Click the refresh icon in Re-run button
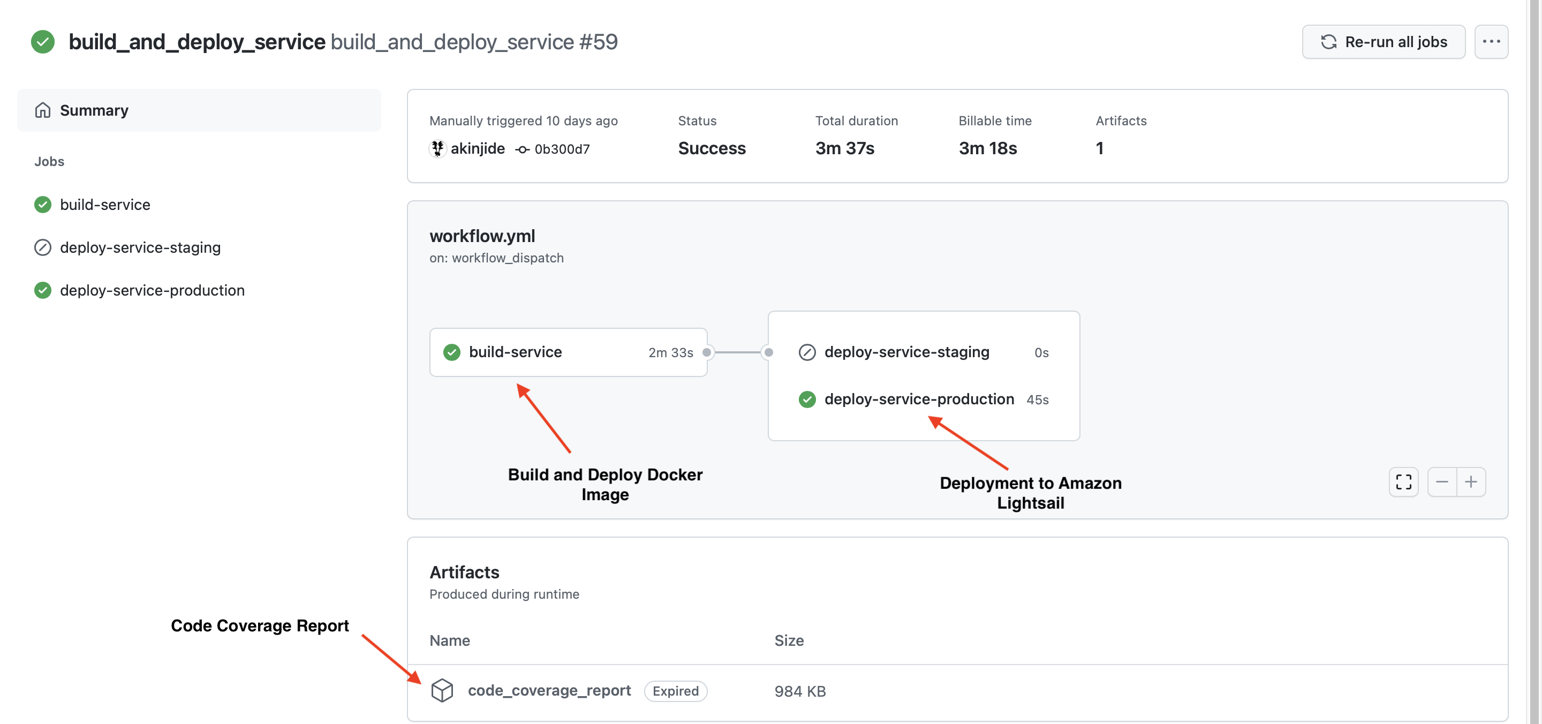1542x724 pixels. click(x=1329, y=42)
